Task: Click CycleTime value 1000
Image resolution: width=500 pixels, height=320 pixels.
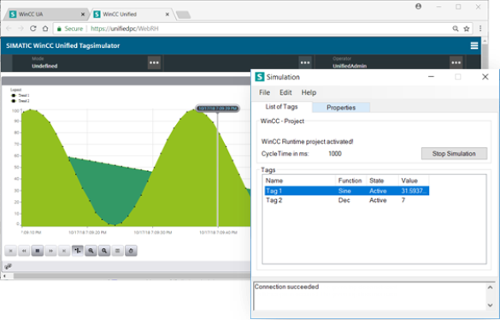Action: pyautogui.click(x=335, y=154)
